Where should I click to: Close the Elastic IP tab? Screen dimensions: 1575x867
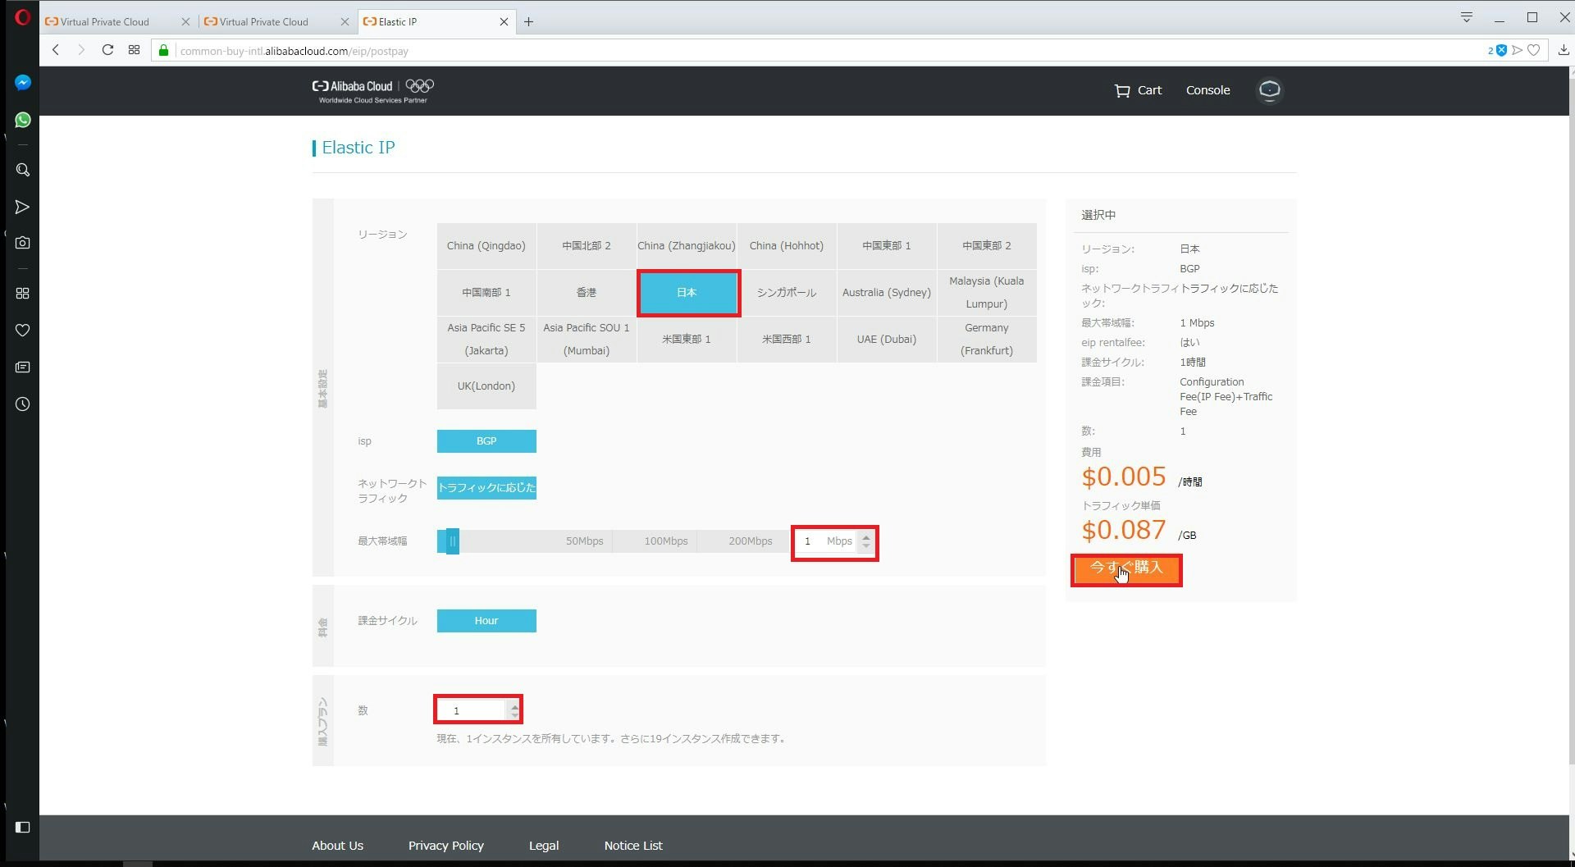(x=504, y=22)
